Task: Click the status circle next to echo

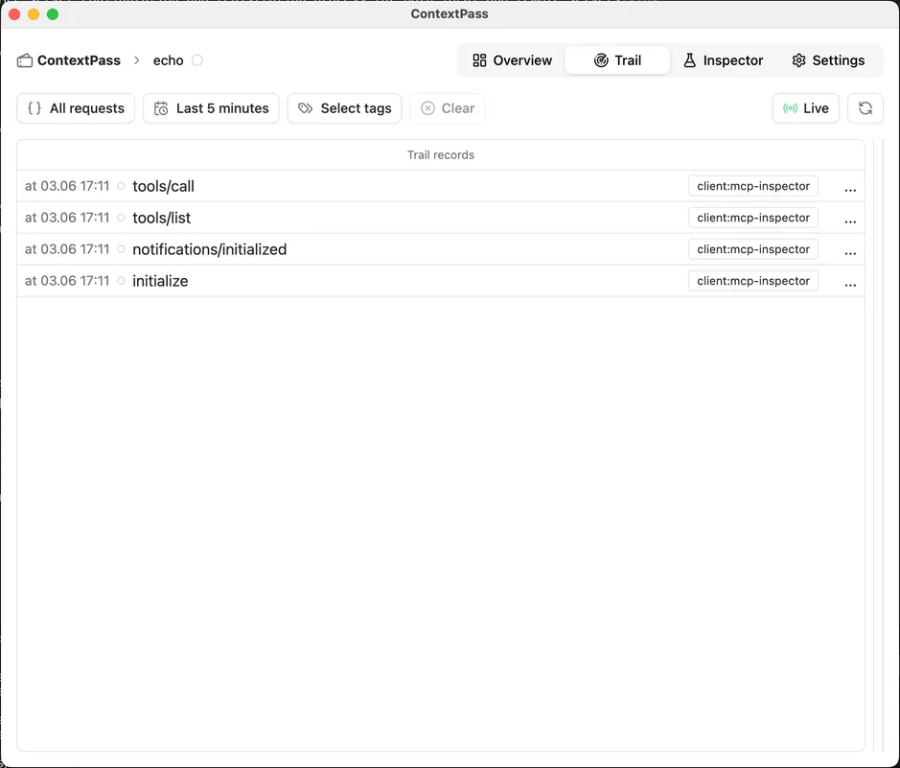Action: [x=197, y=59]
